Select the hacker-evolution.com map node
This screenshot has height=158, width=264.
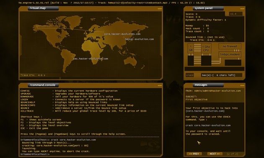coord(139,39)
